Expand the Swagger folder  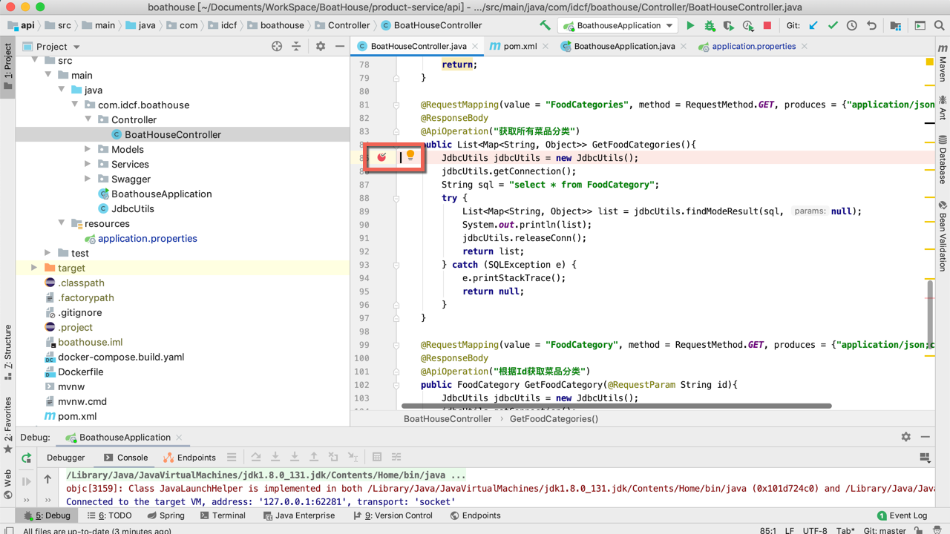88,179
